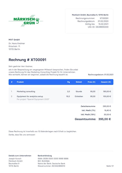The width and height of the screenshot is (122, 173).
Task: Click the Märkisch Grün logo
Action: 26,21
